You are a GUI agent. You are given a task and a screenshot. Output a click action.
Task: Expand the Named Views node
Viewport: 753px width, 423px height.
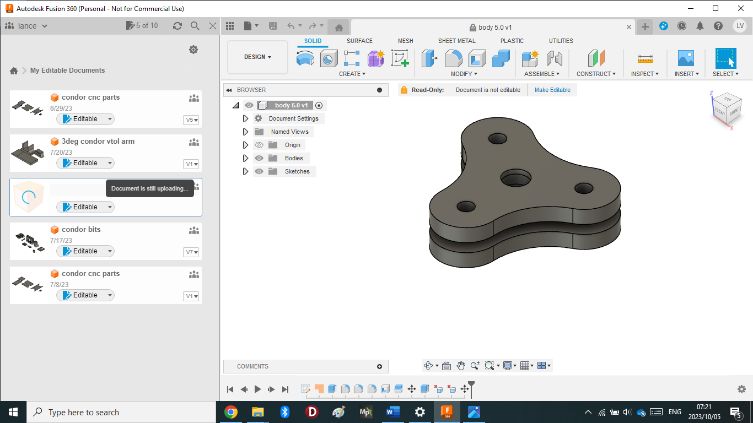pyautogui.click(x=246, y=132)
